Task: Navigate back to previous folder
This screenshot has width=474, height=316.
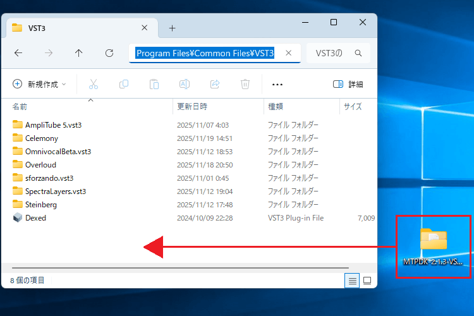Action: [x=18, y=53]
